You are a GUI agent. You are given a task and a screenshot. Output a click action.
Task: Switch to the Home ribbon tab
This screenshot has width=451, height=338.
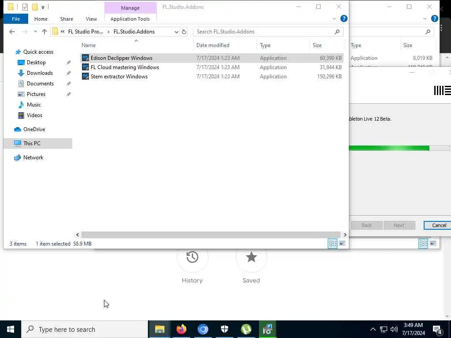(41, 19)
